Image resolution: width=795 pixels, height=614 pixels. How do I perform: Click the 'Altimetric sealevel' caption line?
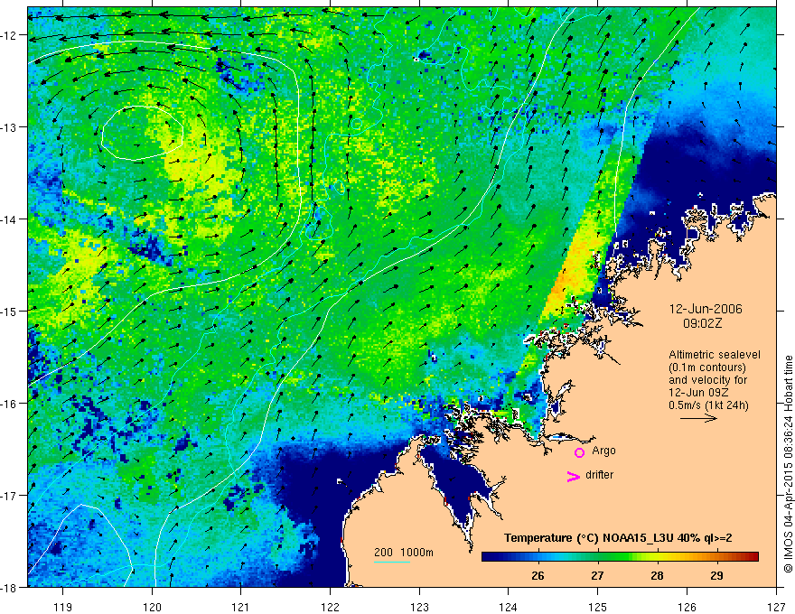pos(715,355)
